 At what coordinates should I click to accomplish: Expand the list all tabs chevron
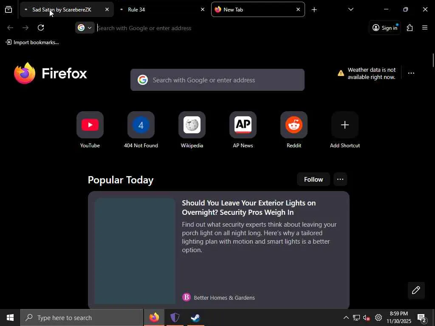tap(350, 9)
